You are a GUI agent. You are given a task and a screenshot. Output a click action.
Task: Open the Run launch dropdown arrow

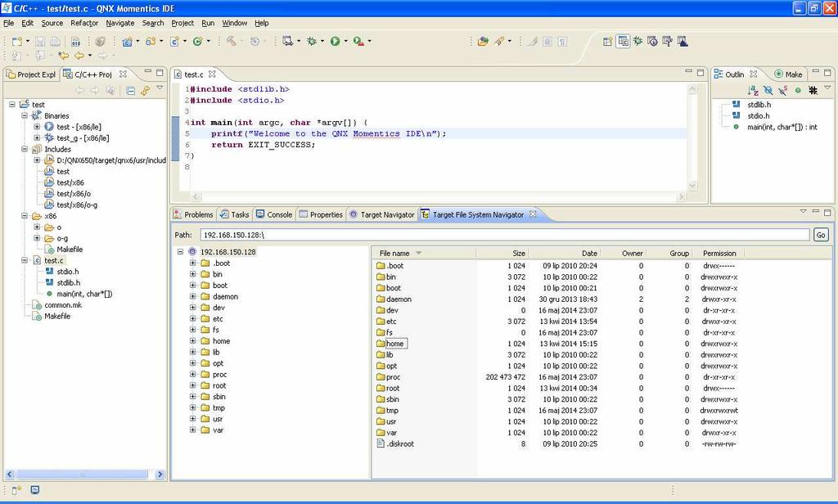346,41
